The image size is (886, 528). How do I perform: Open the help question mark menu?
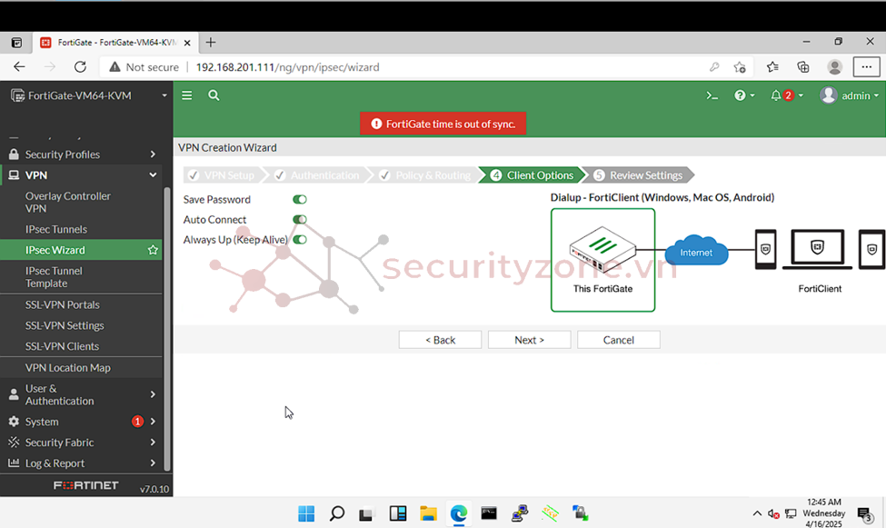pyautogui.click(x=743, y=95)
